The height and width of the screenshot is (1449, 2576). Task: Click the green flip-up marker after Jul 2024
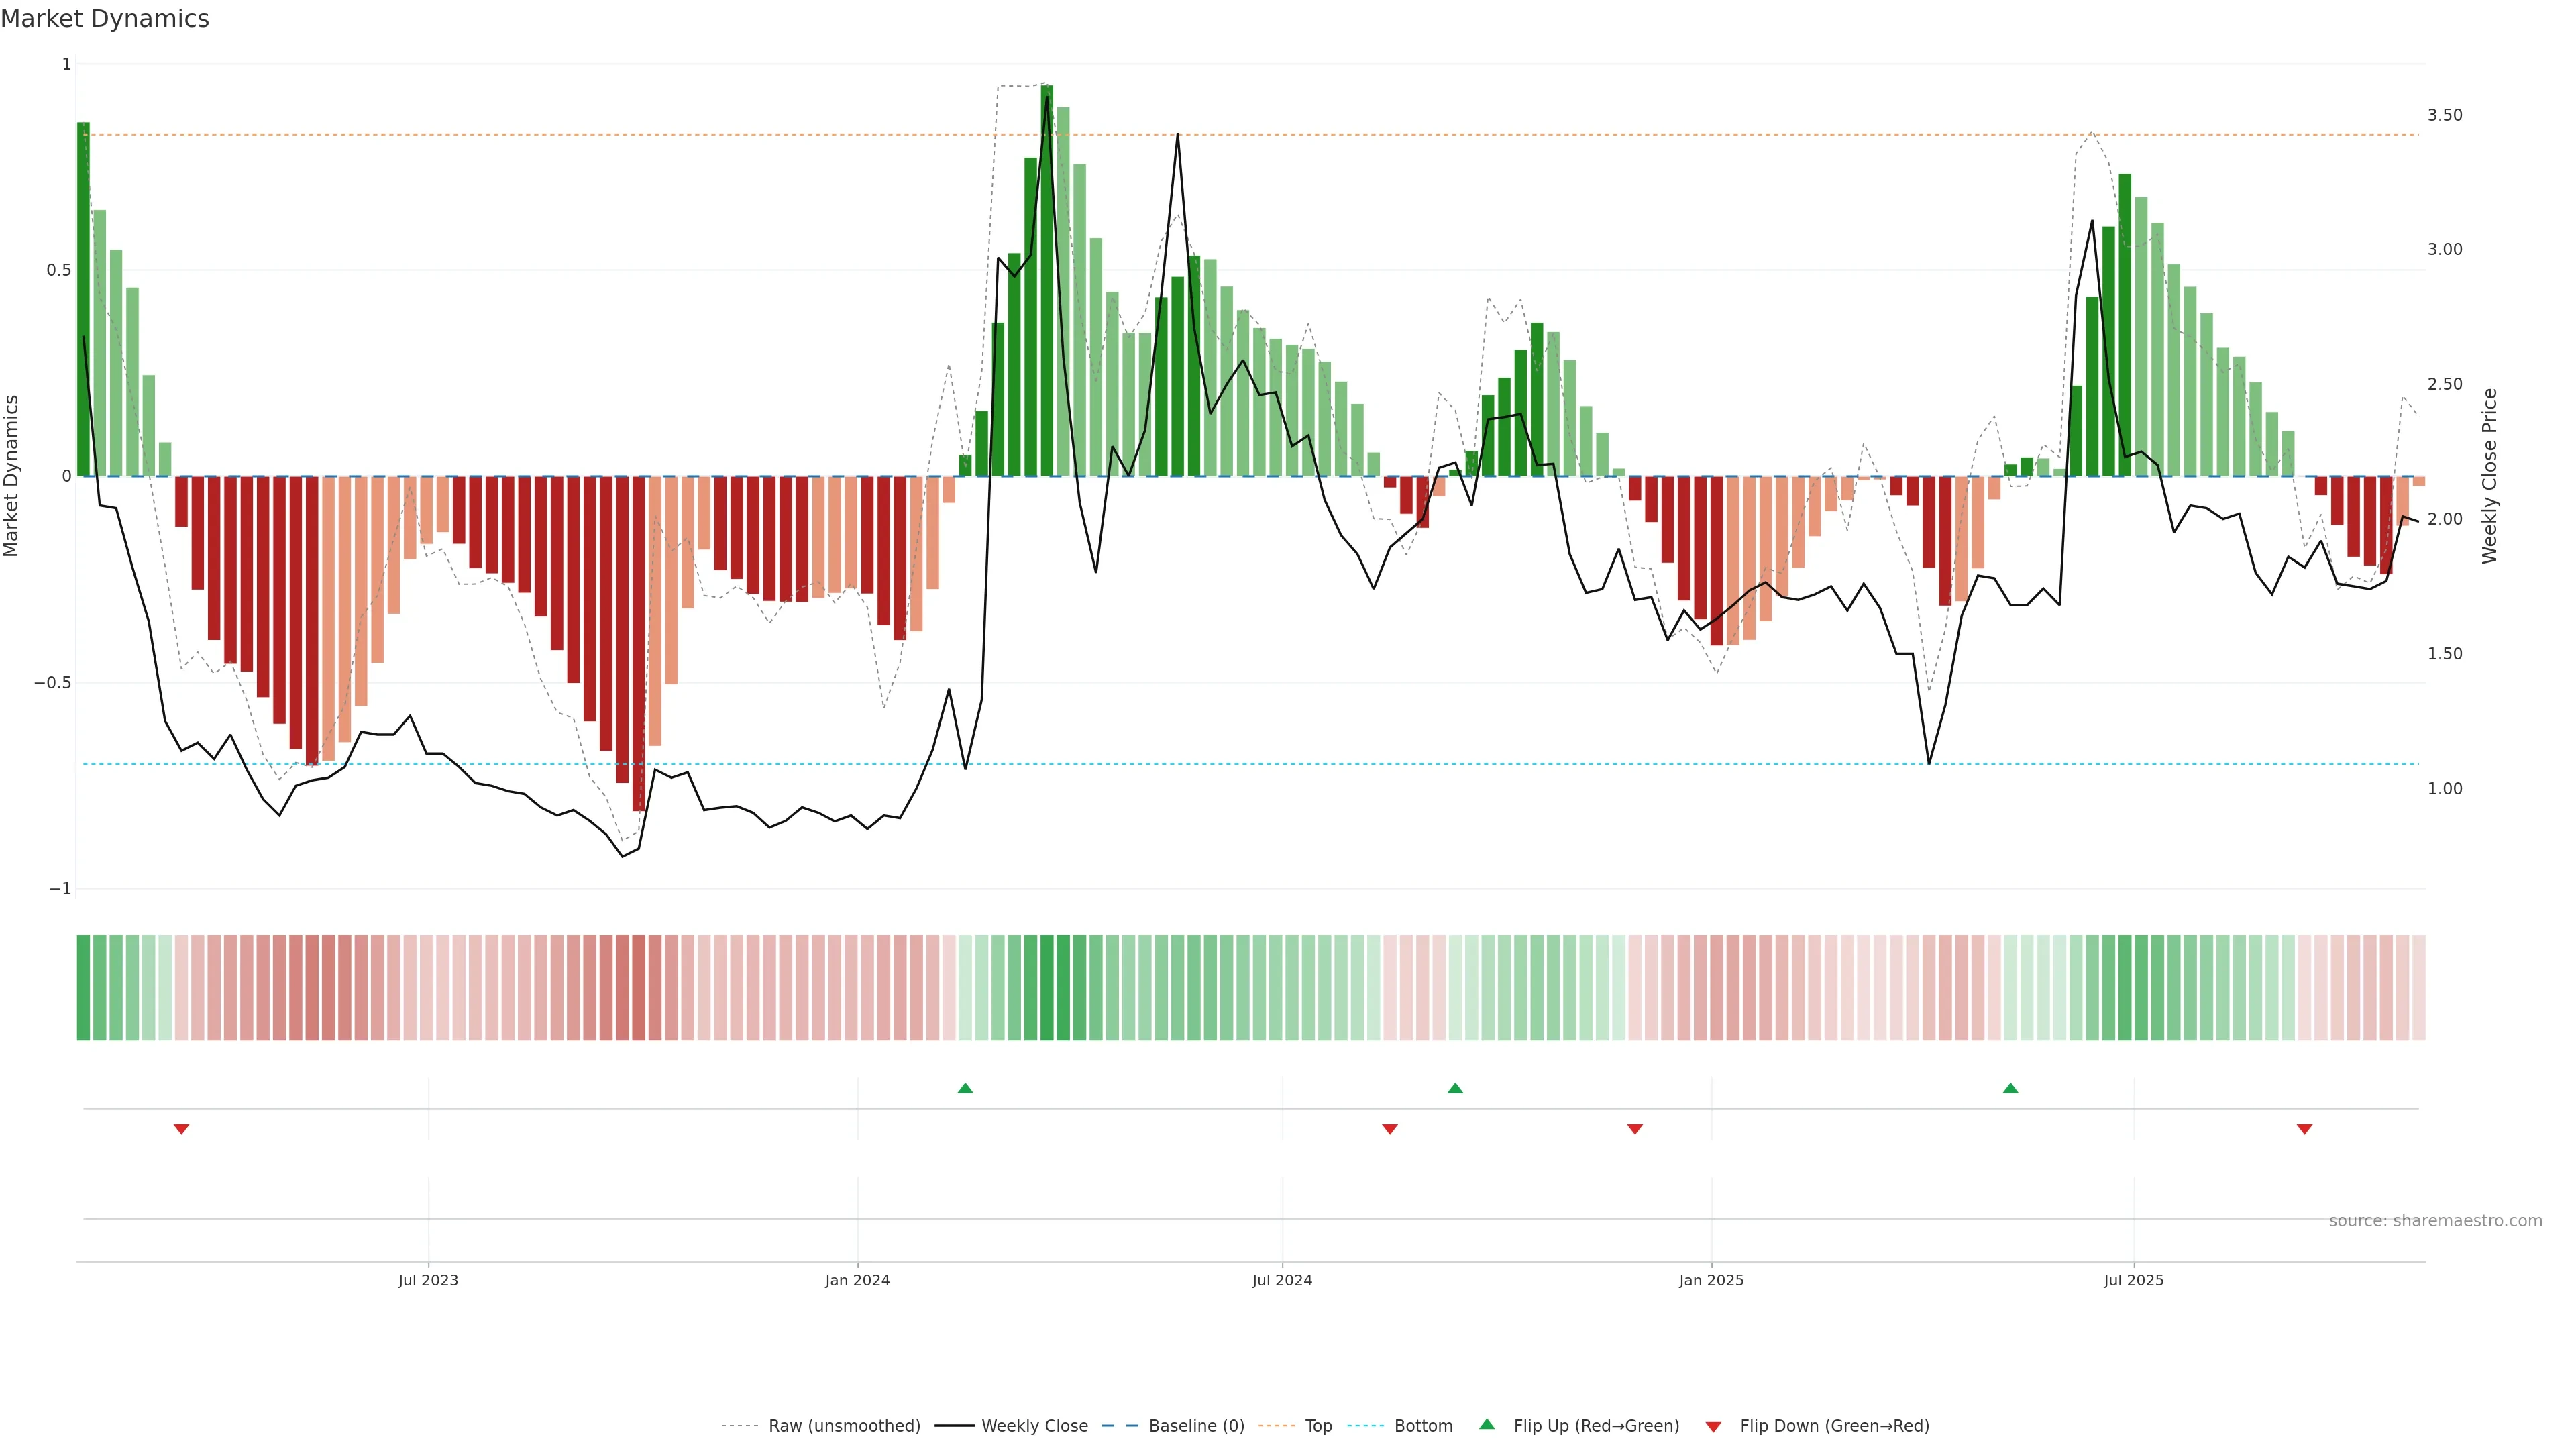click(x=1455, y=1088)
